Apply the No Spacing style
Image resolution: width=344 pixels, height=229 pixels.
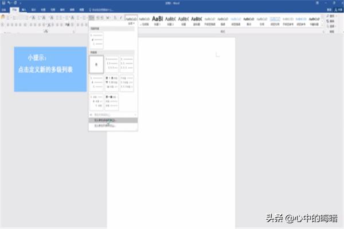coord(144,21)
